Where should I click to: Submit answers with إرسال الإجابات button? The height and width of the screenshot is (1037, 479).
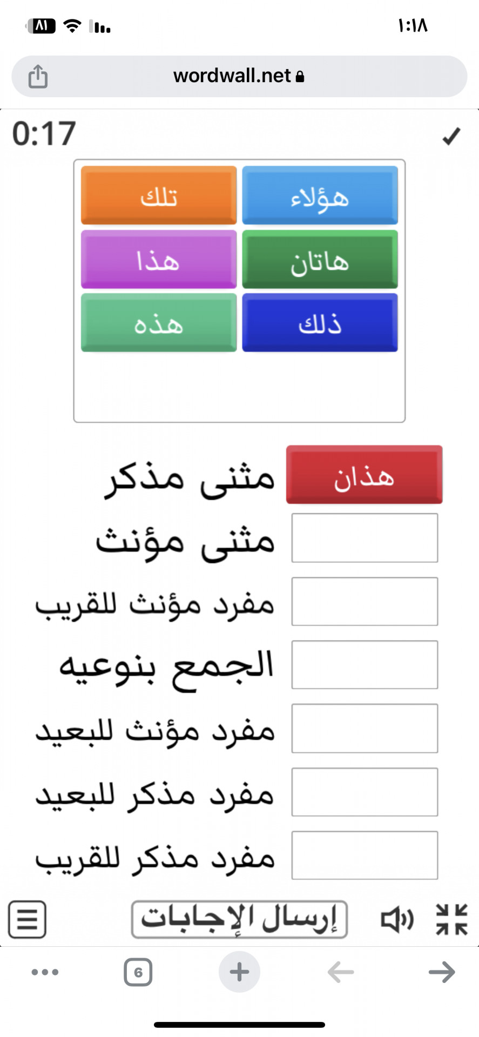click(239, 919)
